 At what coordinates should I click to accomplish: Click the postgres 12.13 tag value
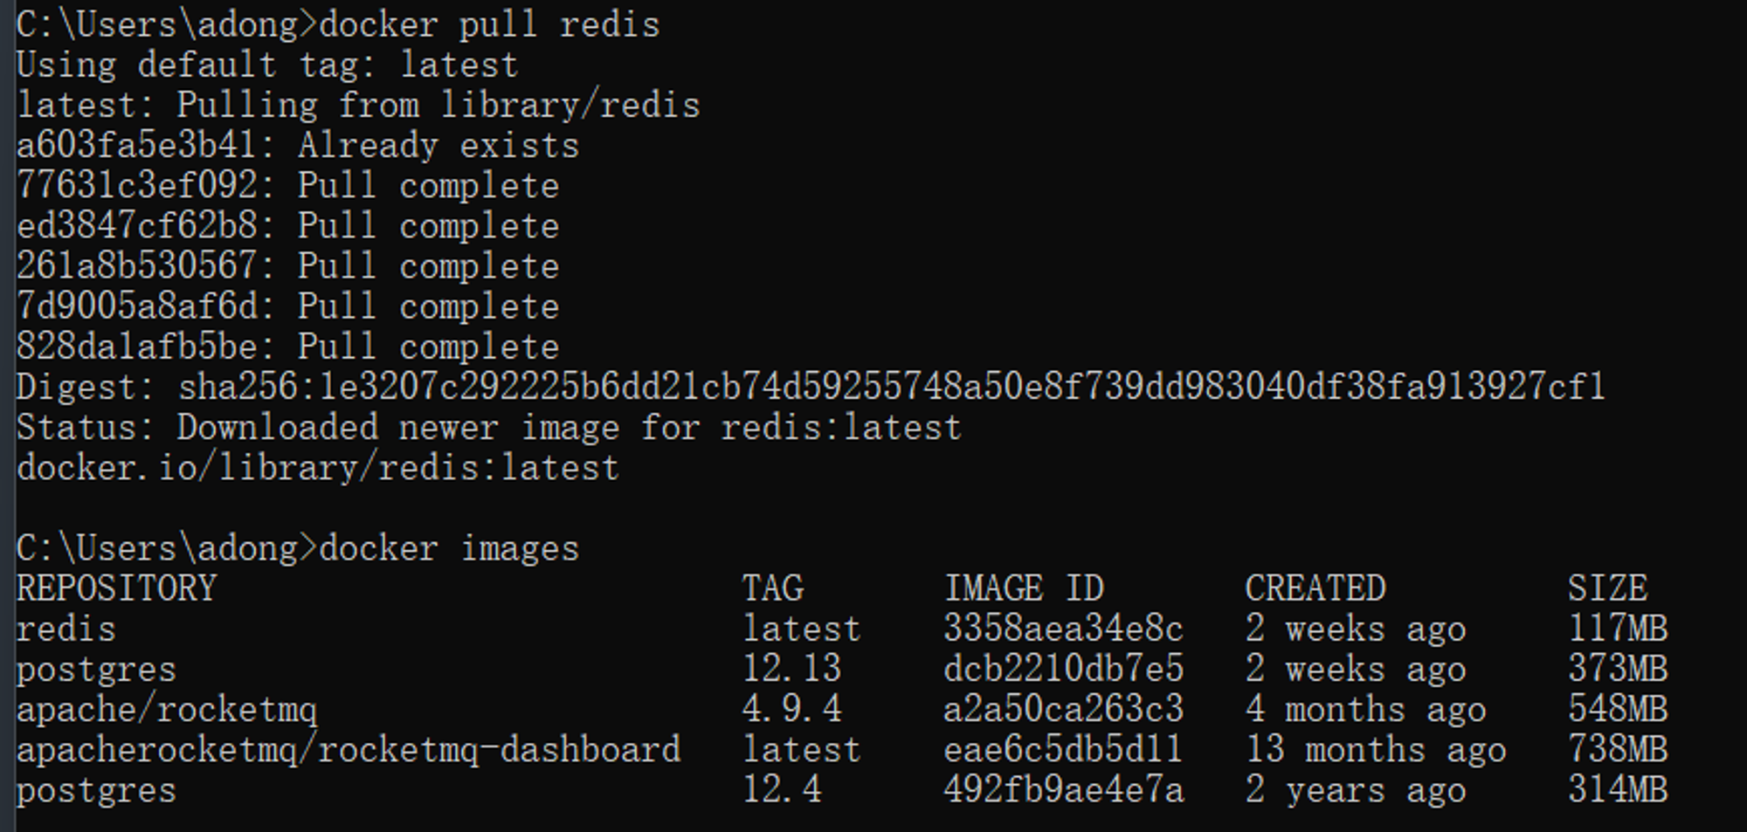[x=792, y=670]
